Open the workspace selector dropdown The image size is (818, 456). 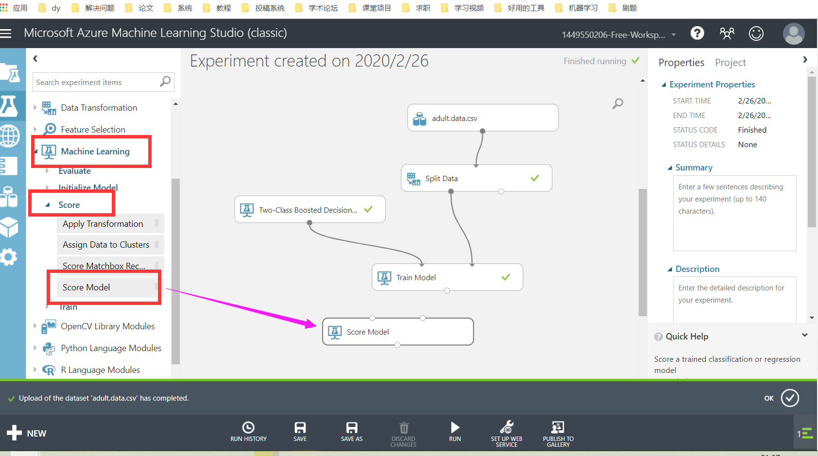coord(619,34)
